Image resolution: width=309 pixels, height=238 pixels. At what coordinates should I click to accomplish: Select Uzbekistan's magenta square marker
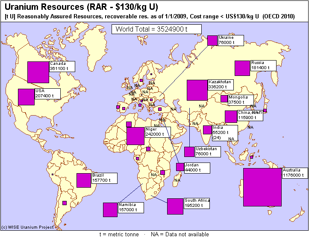pyautogui.click(x=189, y=151)
